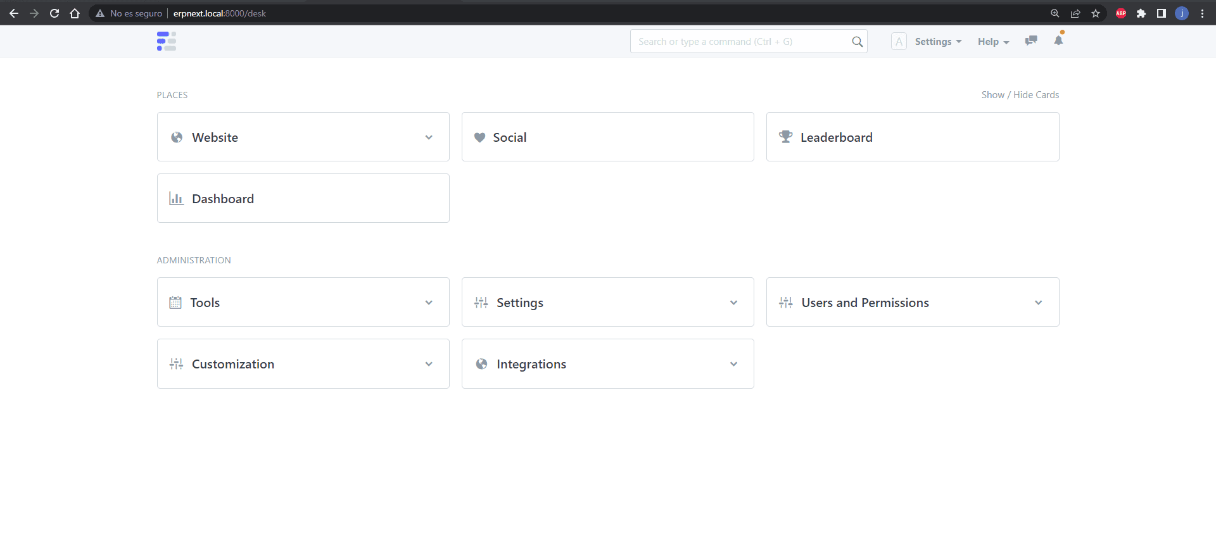Reload the page in browser
This screenshot has height=552, width=1216.
[54, 13]
